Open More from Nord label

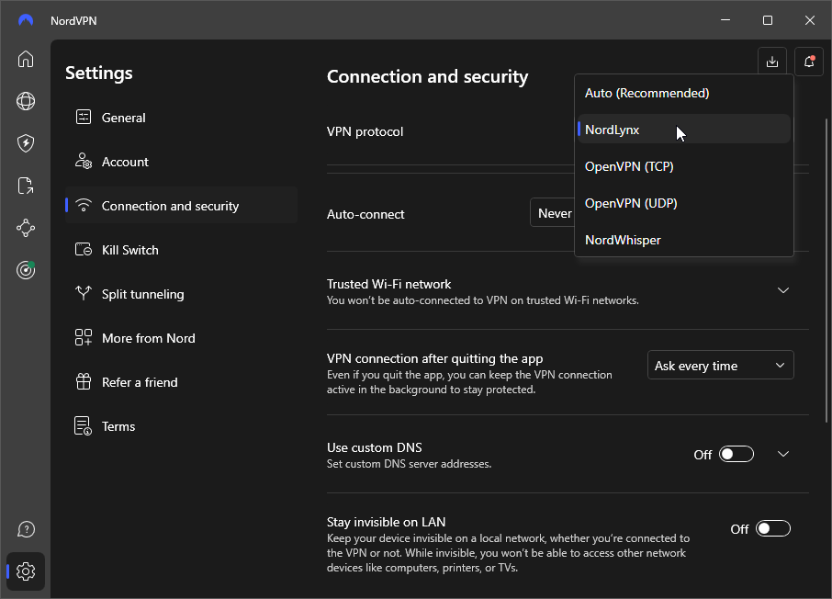[148, 338]
